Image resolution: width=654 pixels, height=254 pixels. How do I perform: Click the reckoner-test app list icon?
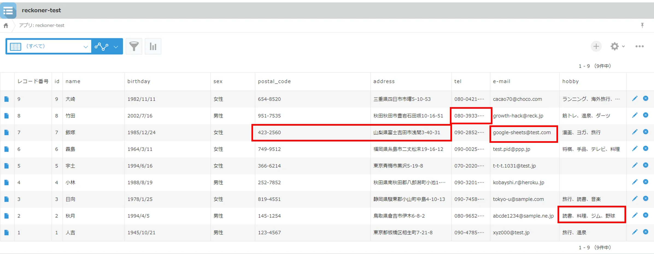[8, 11]
